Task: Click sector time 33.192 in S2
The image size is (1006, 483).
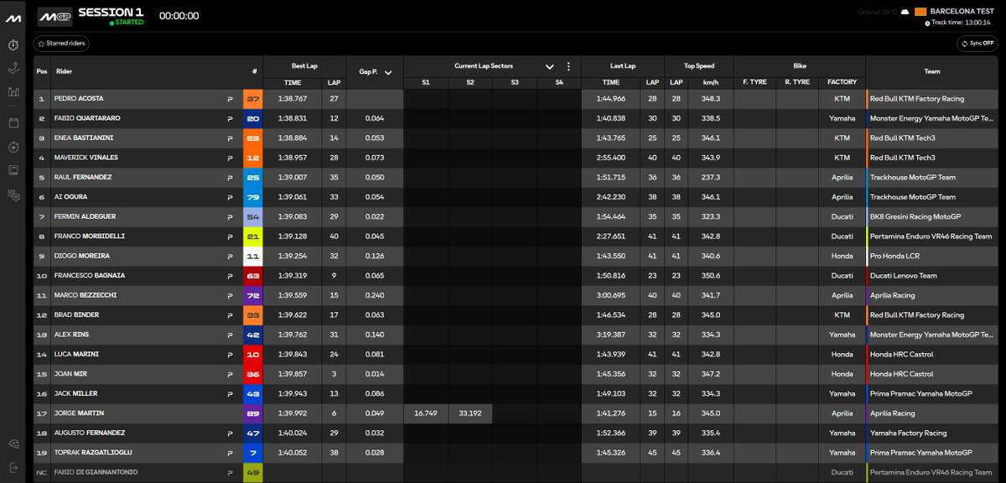Action: pos(470,413)
